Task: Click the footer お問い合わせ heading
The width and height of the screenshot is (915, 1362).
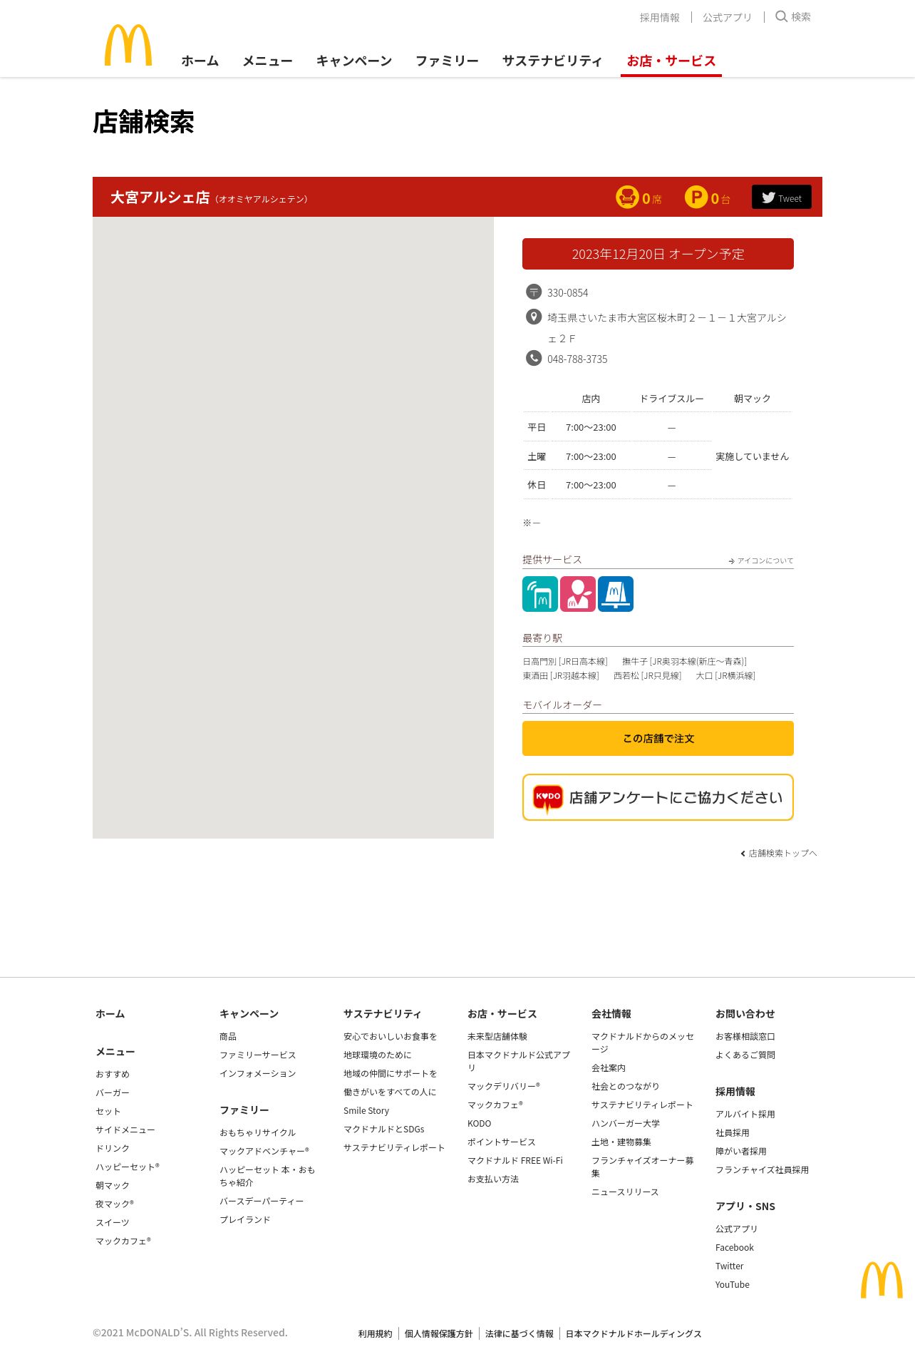Action: 745,1013
